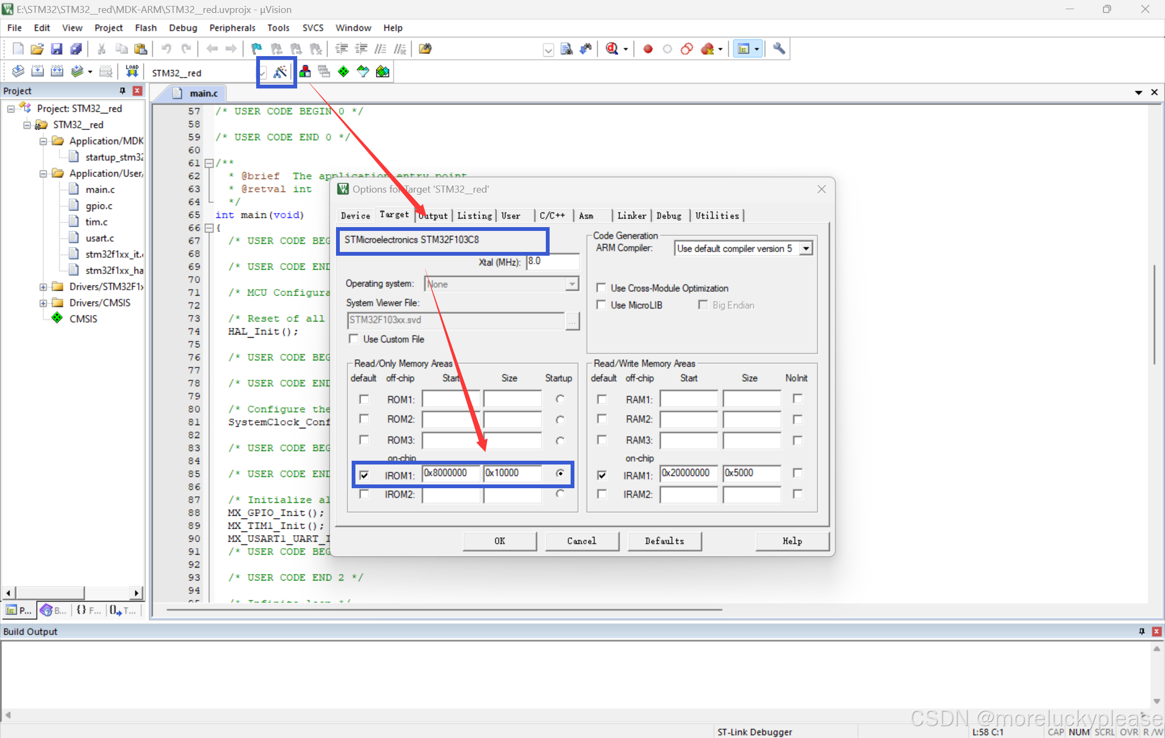The width and height of the screenshot is (1165, 738).
Task: Click the Open file folder icon
Action: [x=37, y=49]
